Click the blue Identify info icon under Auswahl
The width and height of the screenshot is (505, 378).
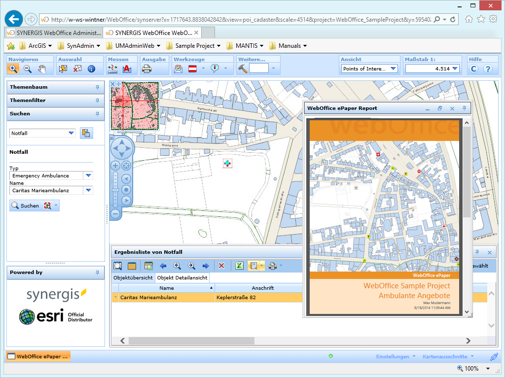point(91,69)
